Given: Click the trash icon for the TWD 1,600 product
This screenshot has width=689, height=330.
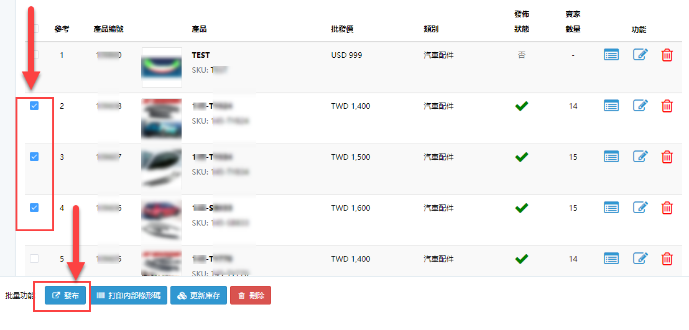Looking at the screenshot, I should click(667, 208).
